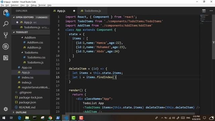Click line number 13 in the gutter
This screenshot has width=215, height=121.
coord(58,69)
